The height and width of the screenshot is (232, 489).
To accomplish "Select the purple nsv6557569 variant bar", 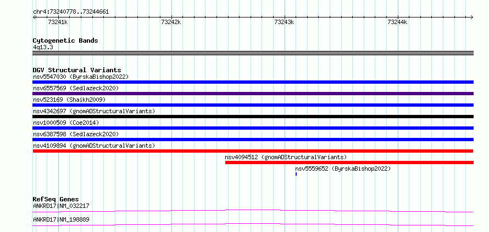I will [253, 94].
